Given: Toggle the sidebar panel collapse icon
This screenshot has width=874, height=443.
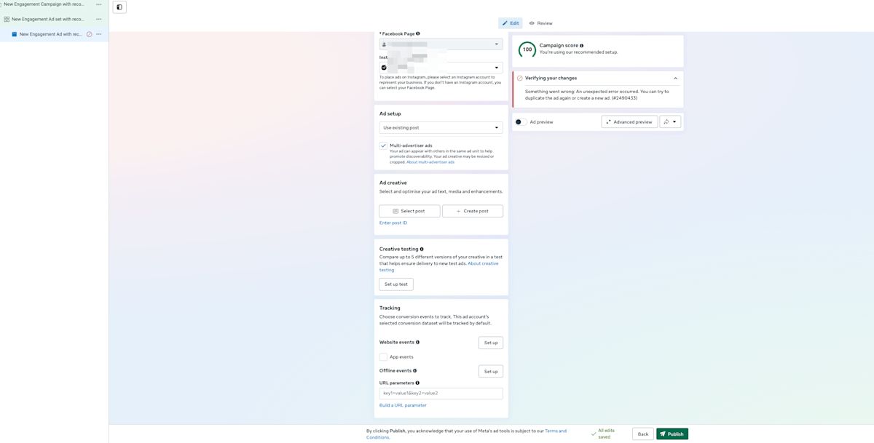Looking at the screenshot, I should click(119, 7).
